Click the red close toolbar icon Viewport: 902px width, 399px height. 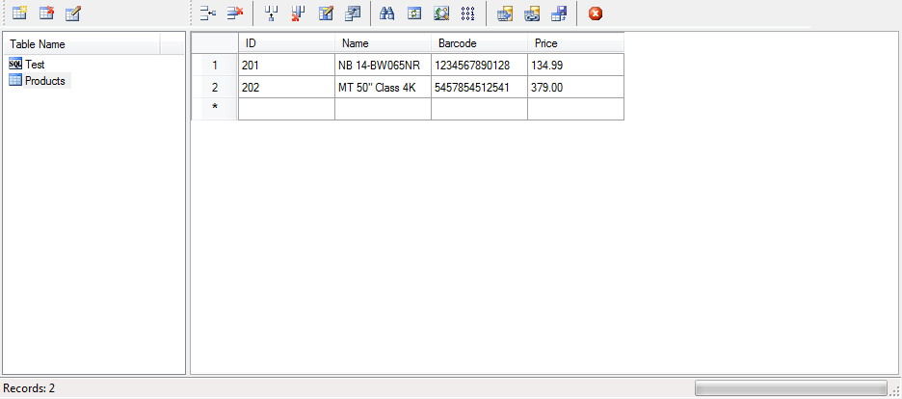point(596,13)
